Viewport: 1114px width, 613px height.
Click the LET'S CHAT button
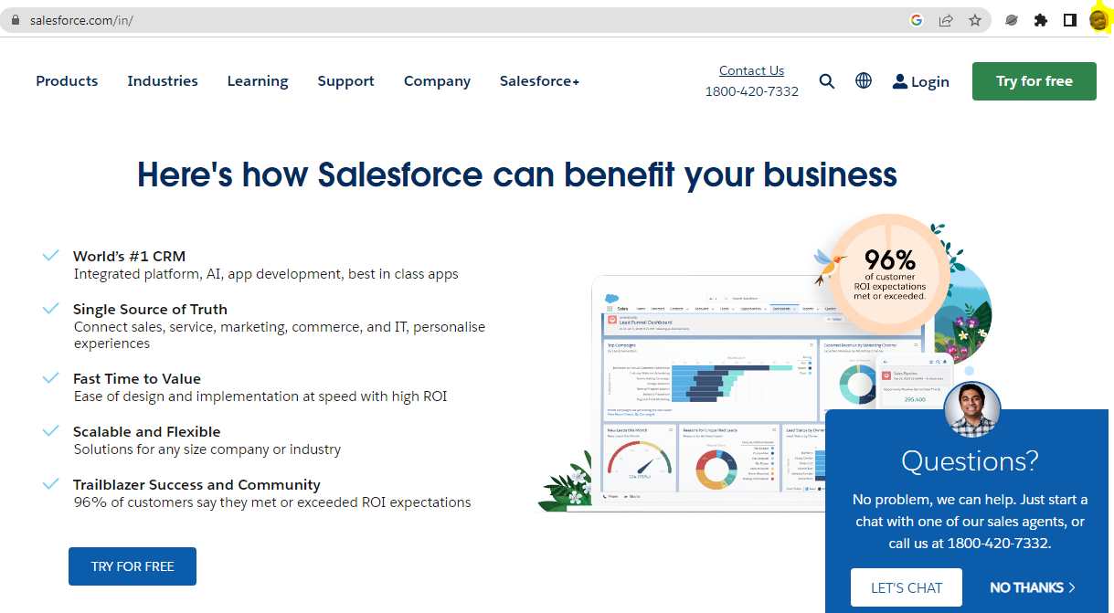[x=906, y=587]
